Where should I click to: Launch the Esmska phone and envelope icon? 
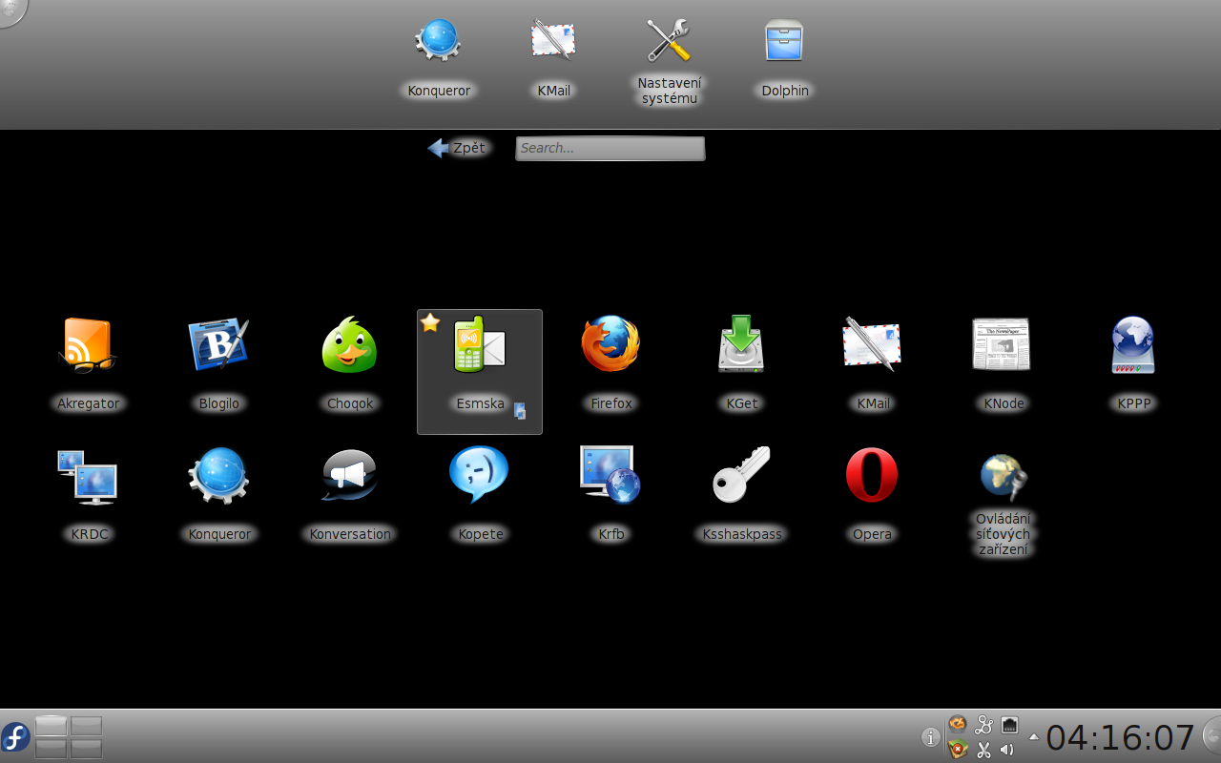[480, 344]
